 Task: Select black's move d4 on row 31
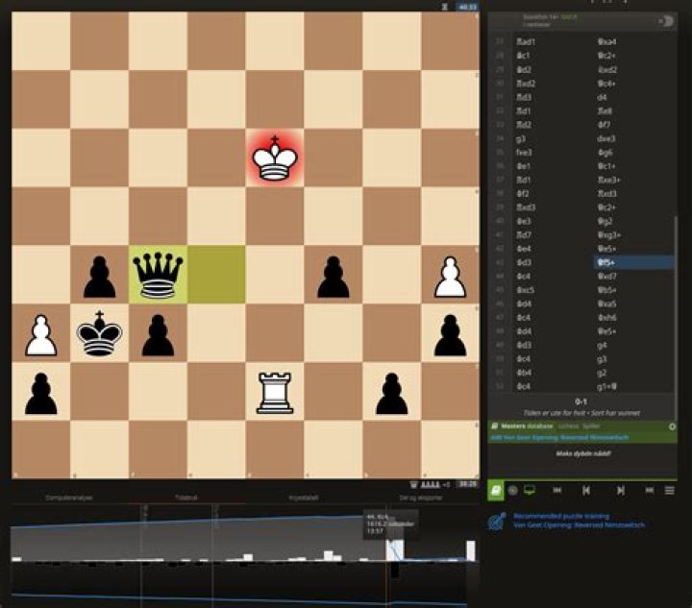[x=633, y=97]
